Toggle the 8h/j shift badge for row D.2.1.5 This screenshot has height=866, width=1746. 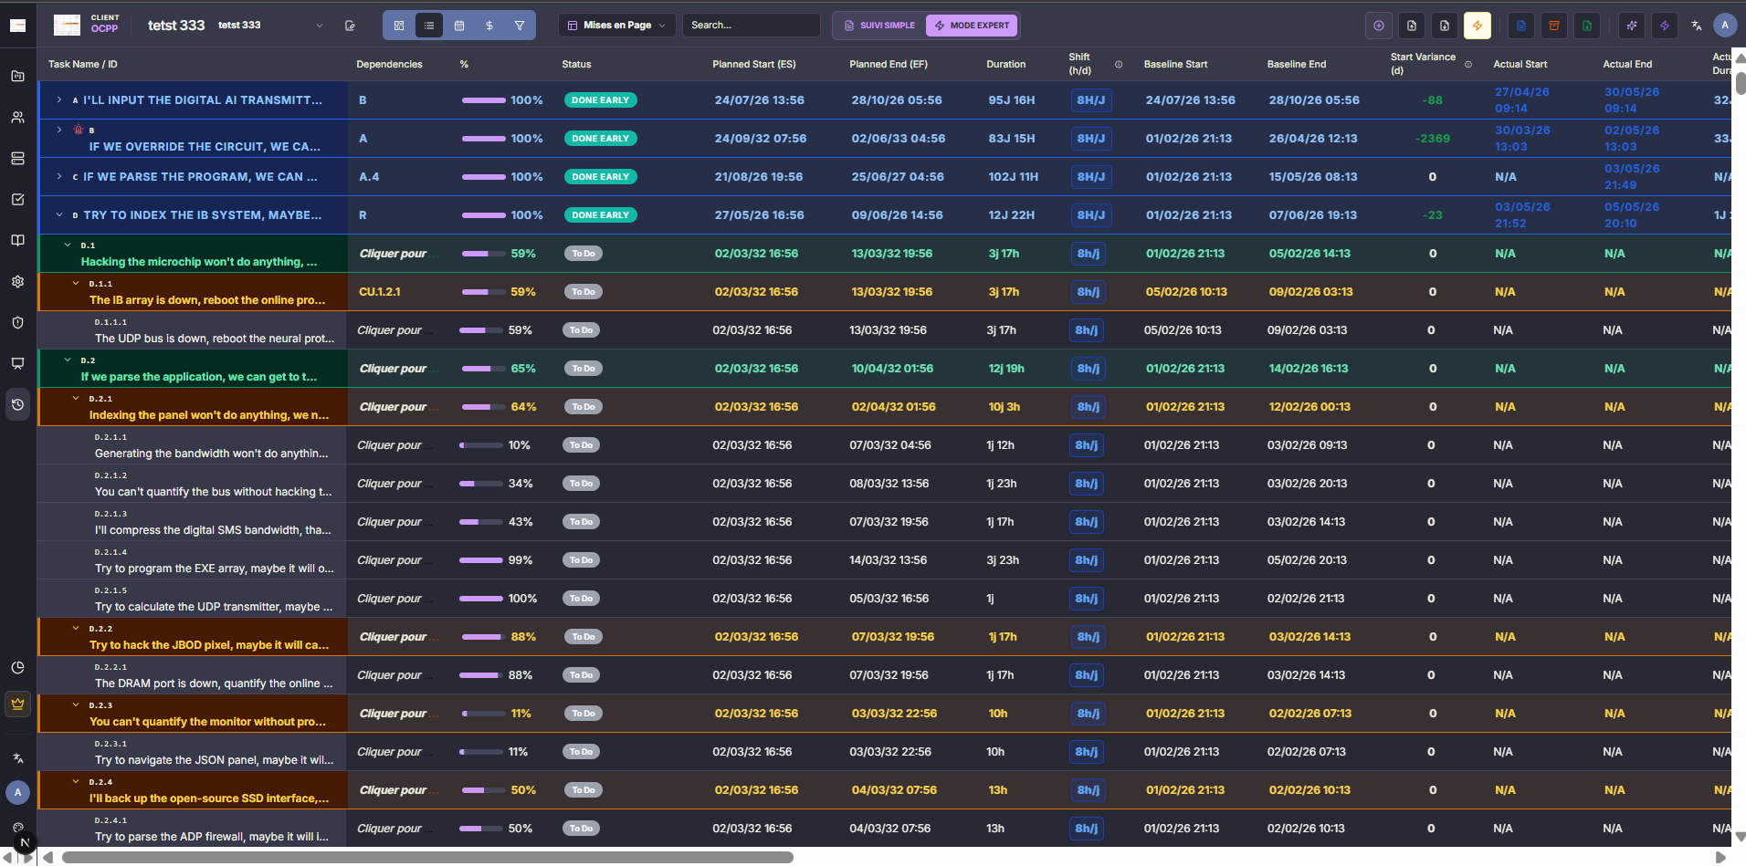(x=1087, y=599)
